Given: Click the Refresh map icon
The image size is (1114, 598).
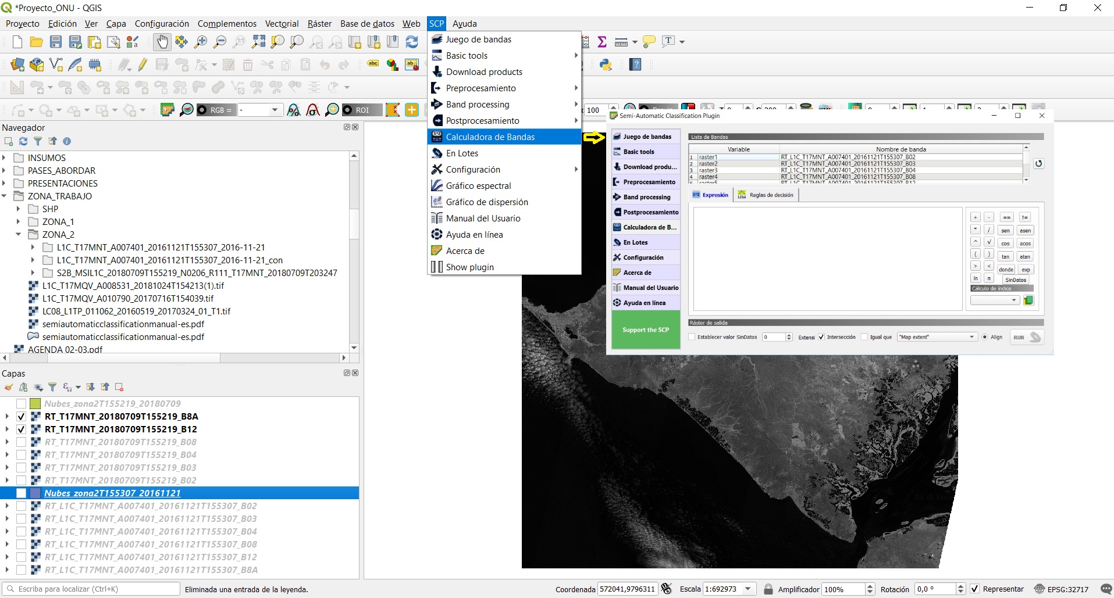Looking at the screenshot, I should pyautogui.click(x=412, y=42).
